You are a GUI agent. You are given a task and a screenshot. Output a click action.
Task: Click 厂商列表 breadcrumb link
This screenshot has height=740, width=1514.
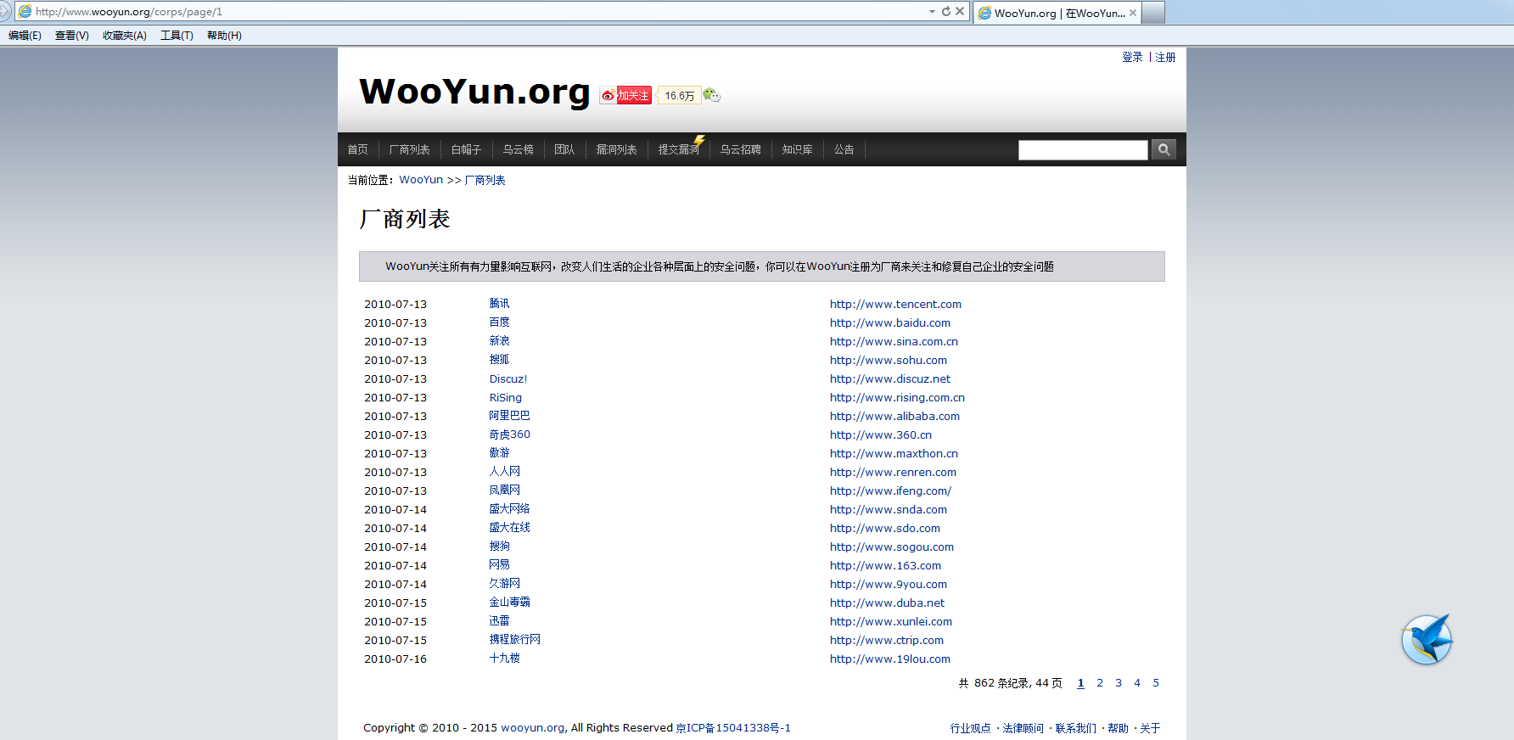point(485,180)
